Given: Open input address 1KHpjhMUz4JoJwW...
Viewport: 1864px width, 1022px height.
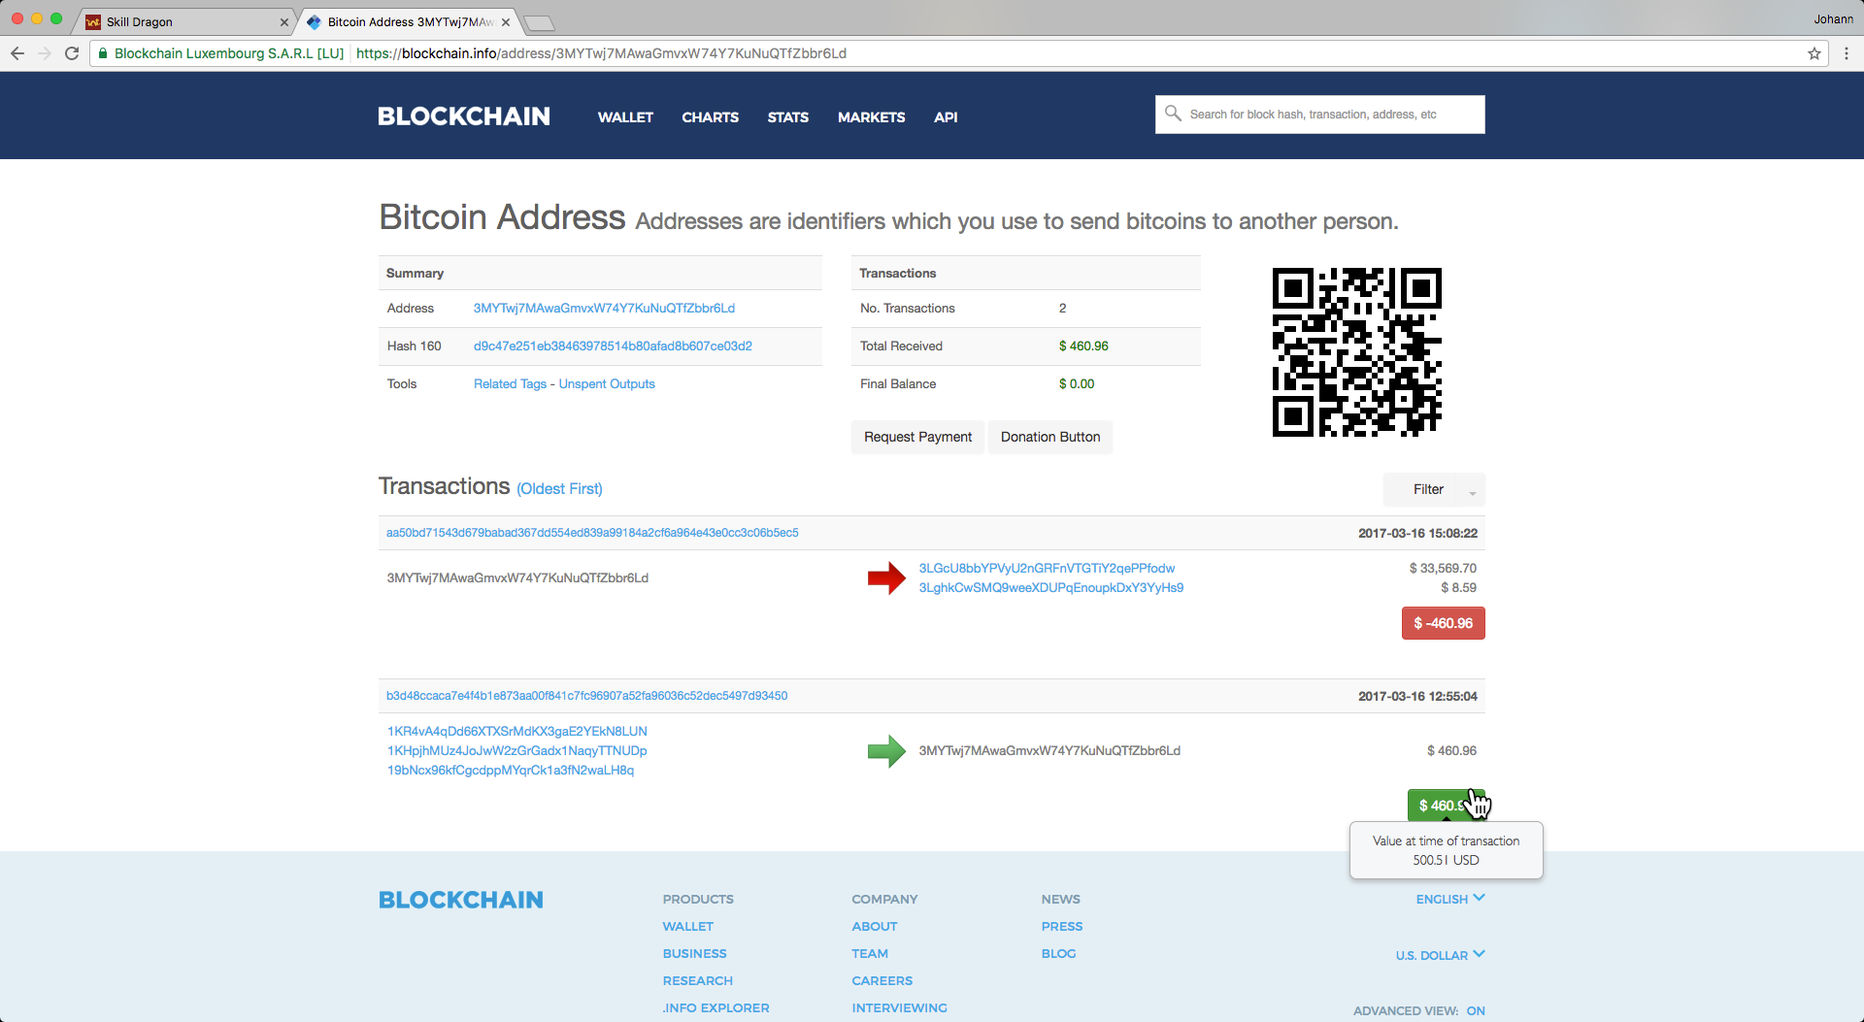Looking at the screenshot, I should [x=516, y=750].
